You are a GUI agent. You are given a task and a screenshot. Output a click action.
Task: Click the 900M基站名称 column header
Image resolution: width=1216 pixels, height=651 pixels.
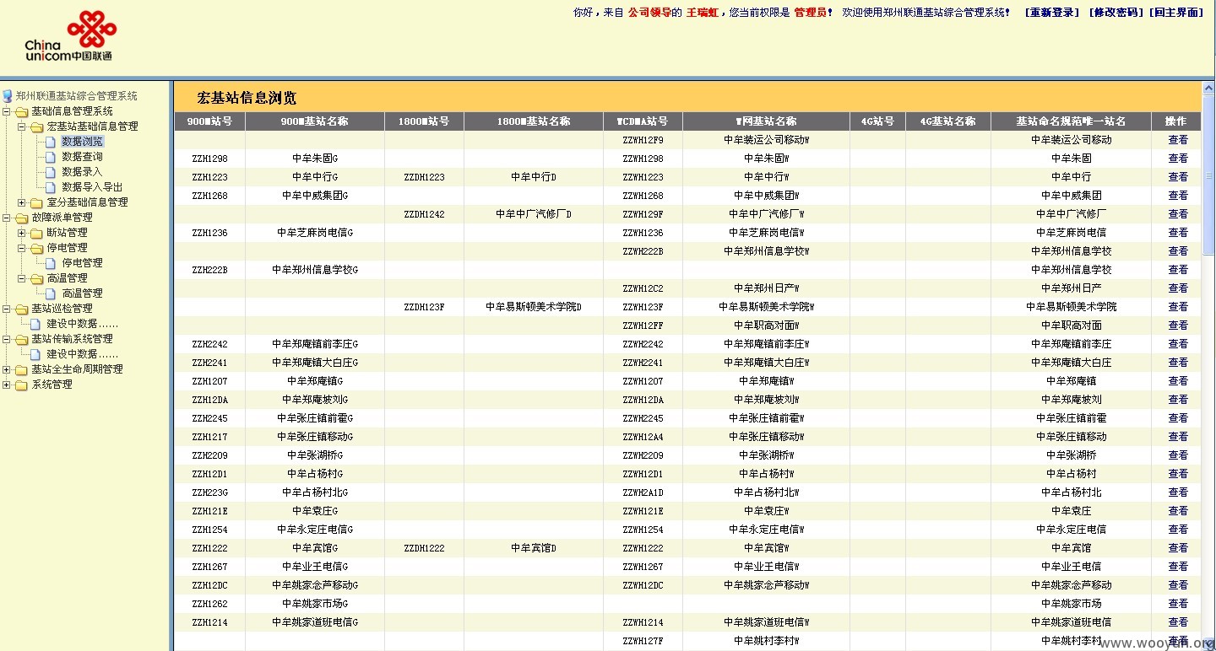pos(314,121)
